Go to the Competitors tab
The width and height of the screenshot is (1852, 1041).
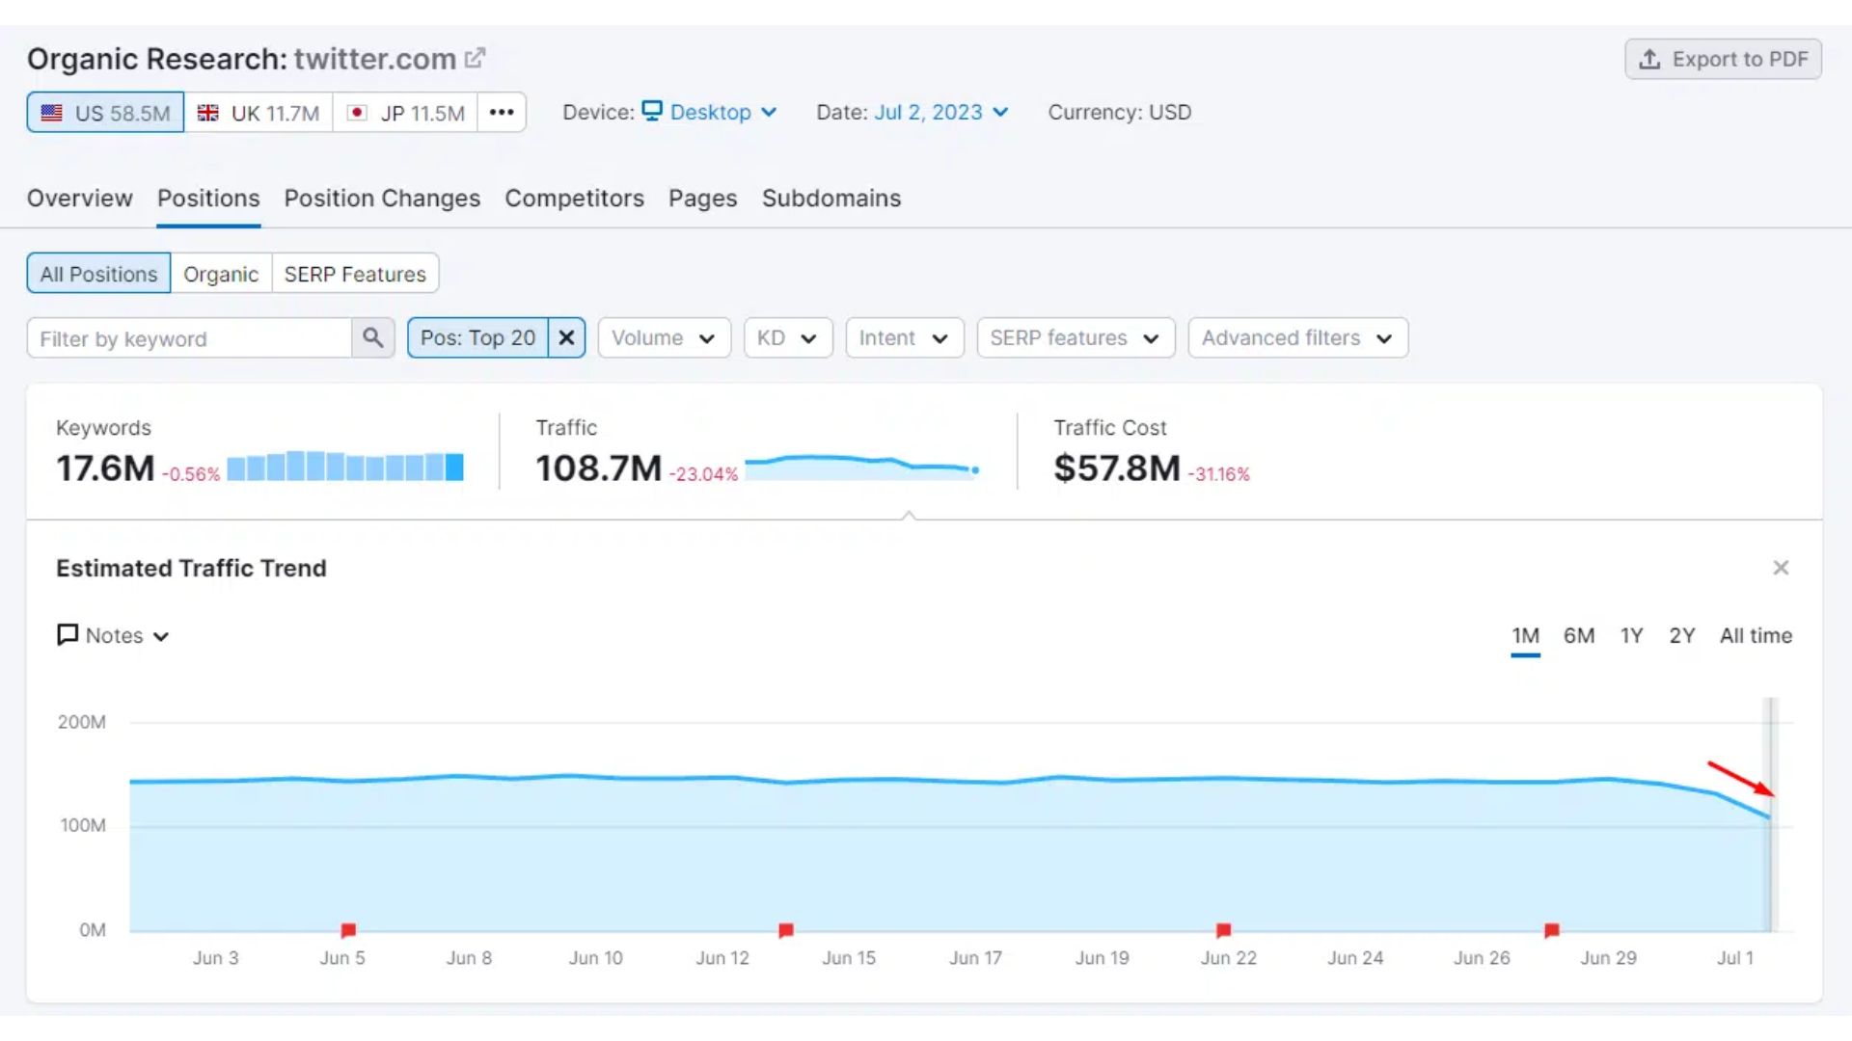coord(574,199)
